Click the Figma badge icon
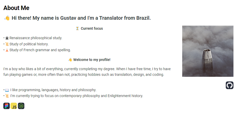This screenshot has width=235, height=116. 6,106
